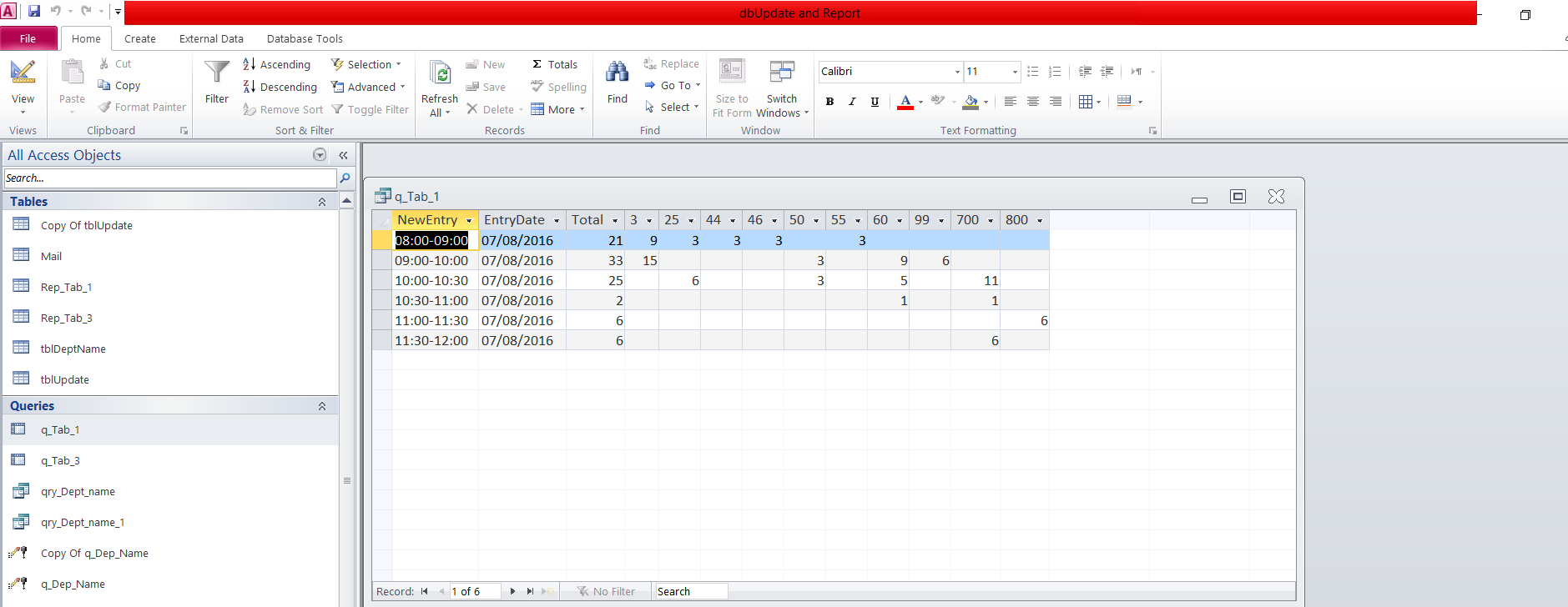Click Toggle Filter in Sort & Filter
The image size is (1568, 607).
pos(370,109)
